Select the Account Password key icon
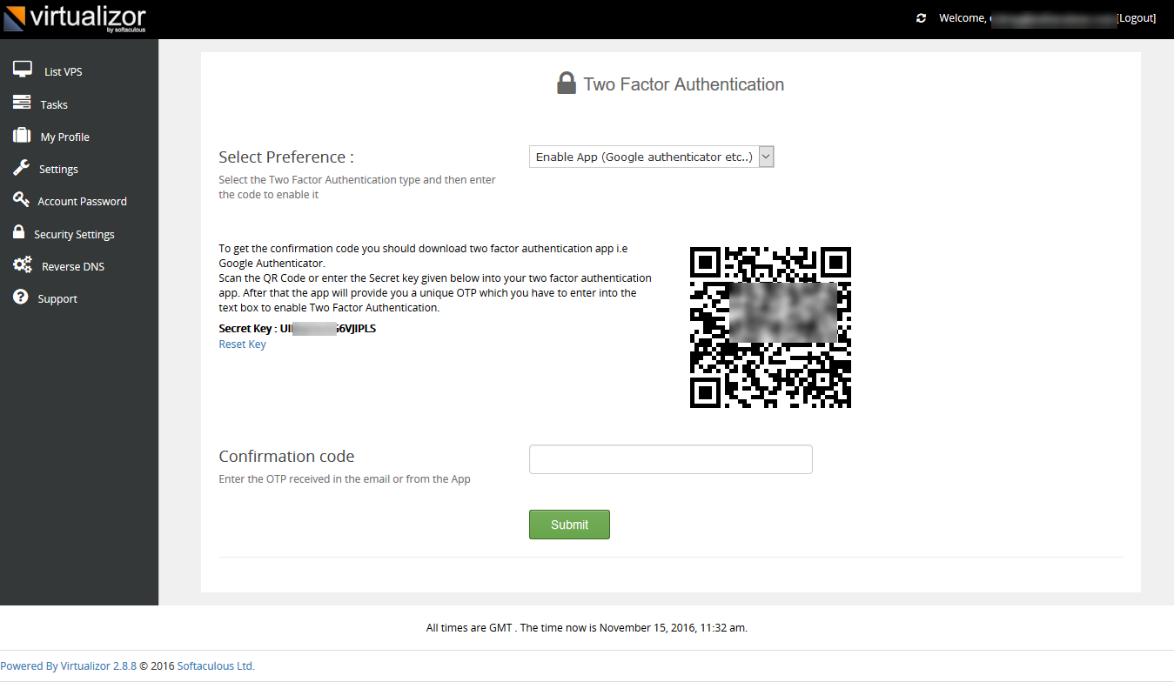The width and height of the screenshot is (1174, 682). pyautogui.click(x=22, y=200)
